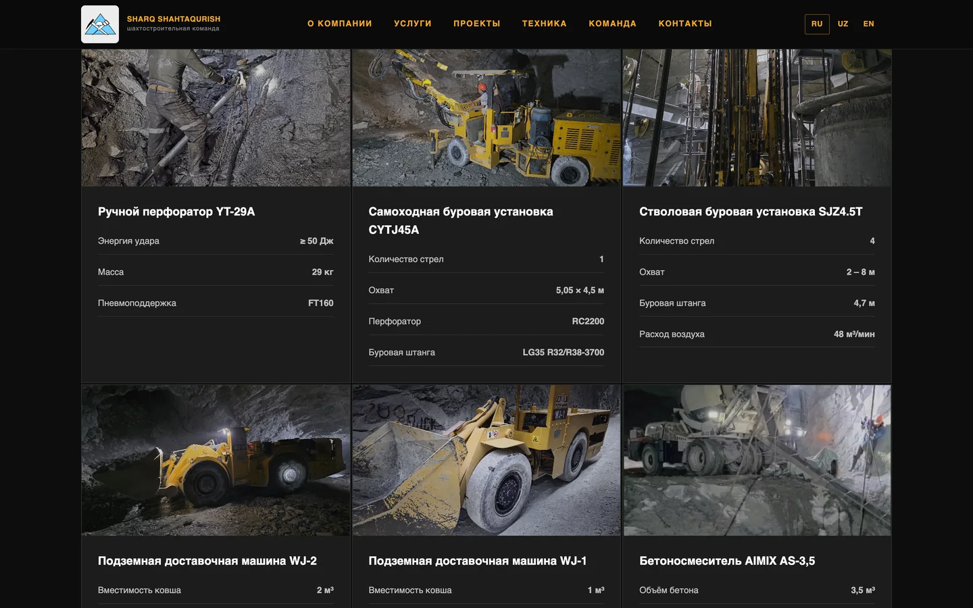Image resolution: width=973 pixels, height=608 pixels.
Task: Select the heading Ручной перфоратор YT-29A
Action: click(x=176, y=211)
